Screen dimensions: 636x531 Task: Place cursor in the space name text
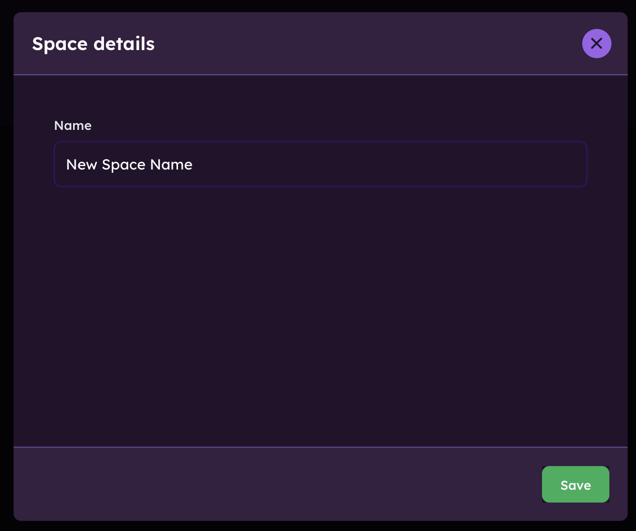tap(129, 165)
